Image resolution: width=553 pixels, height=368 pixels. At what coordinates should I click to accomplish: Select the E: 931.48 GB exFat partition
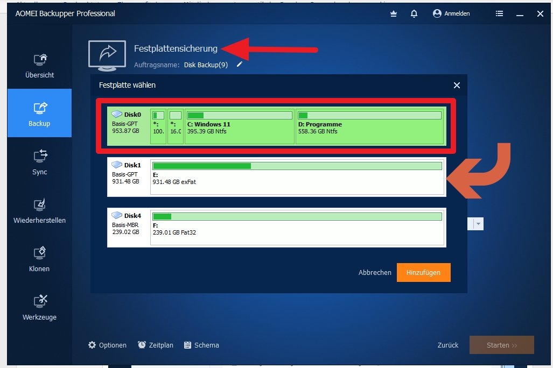[x=297, y=177]
